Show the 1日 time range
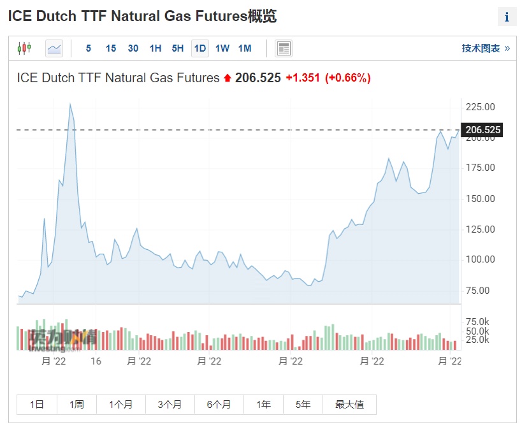The image size is (522, 427). [37, 404]
